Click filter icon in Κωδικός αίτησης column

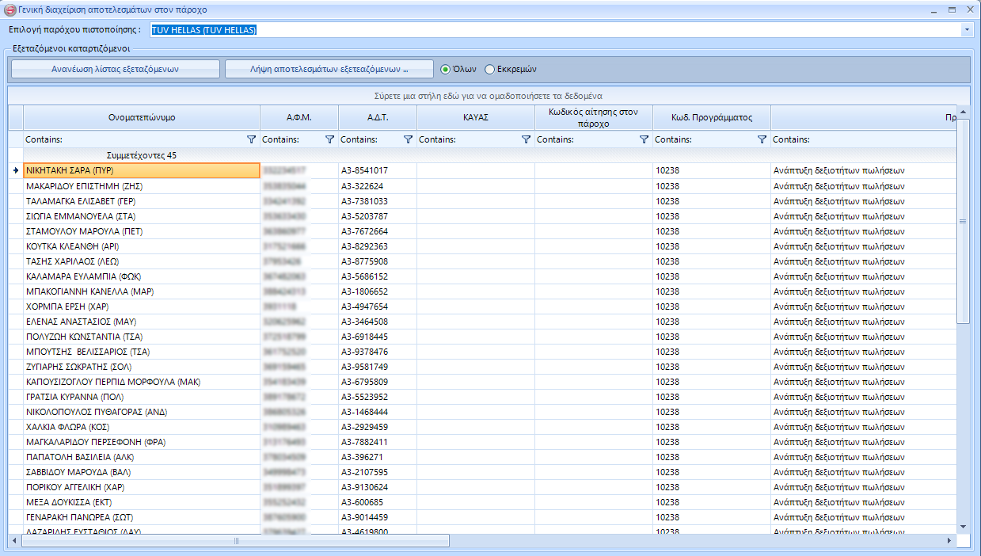pyautogui.click(x=644, y=139)
